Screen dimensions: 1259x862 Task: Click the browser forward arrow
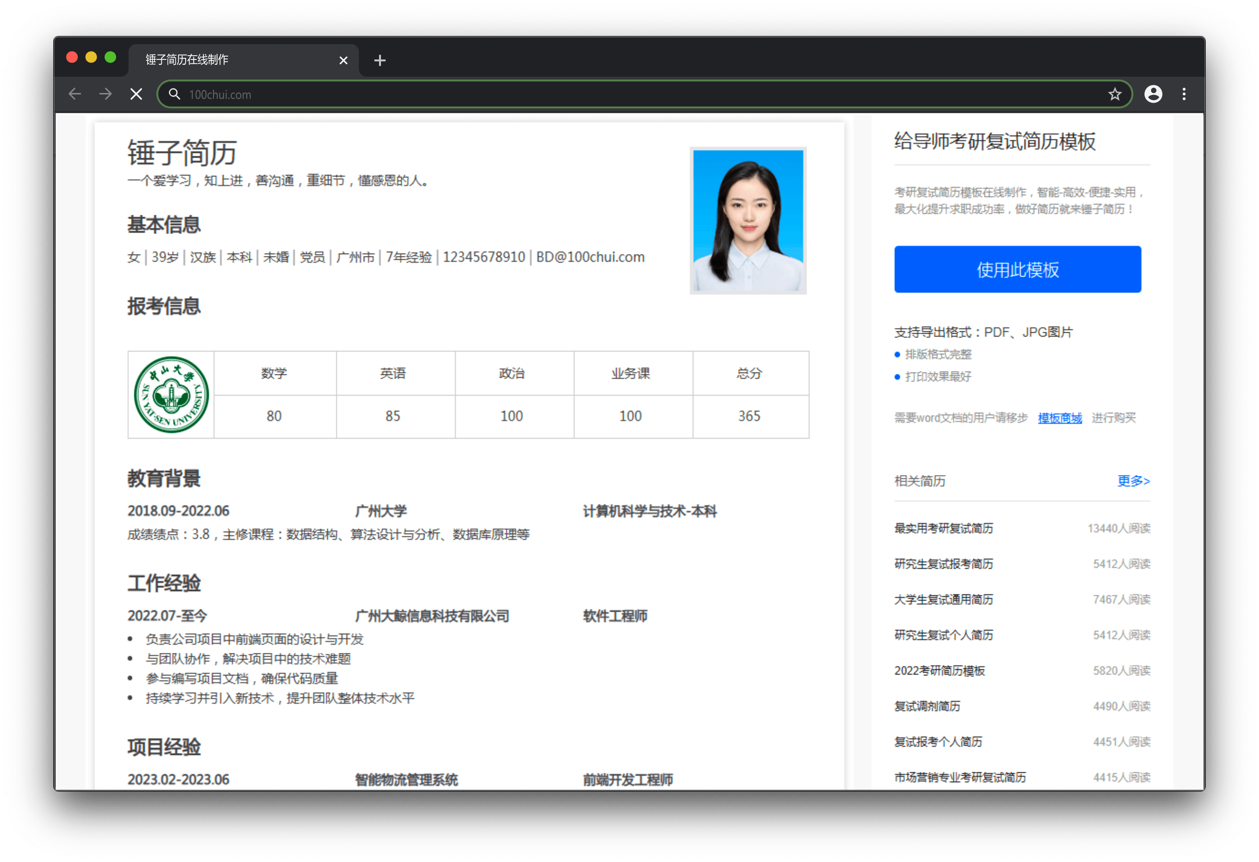click(106, 94)
